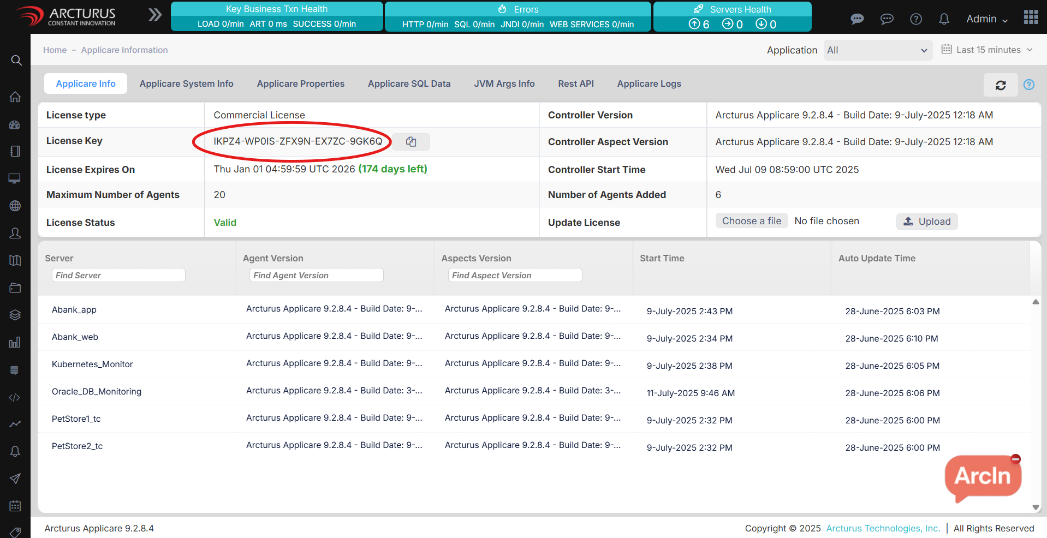Open the Admin user menu

tap(986, 19)
